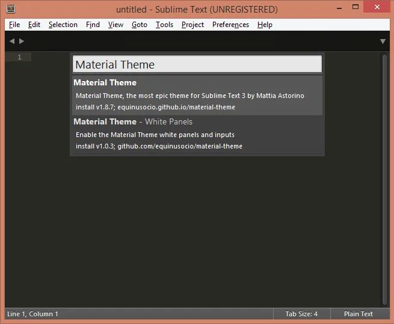
Task: Open the Selection menu
Action: [x=63, y=25]
